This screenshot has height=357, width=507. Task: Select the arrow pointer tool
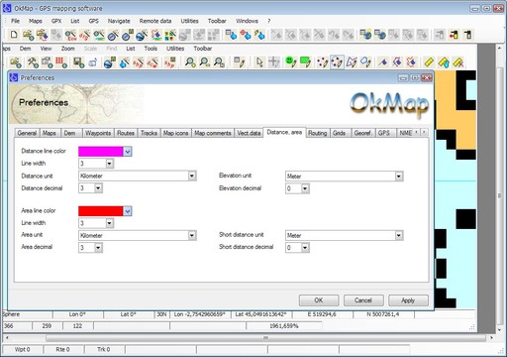pyautogui.click(x=259, y=61)
